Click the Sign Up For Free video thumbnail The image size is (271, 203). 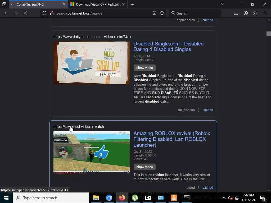coord(91,63)
